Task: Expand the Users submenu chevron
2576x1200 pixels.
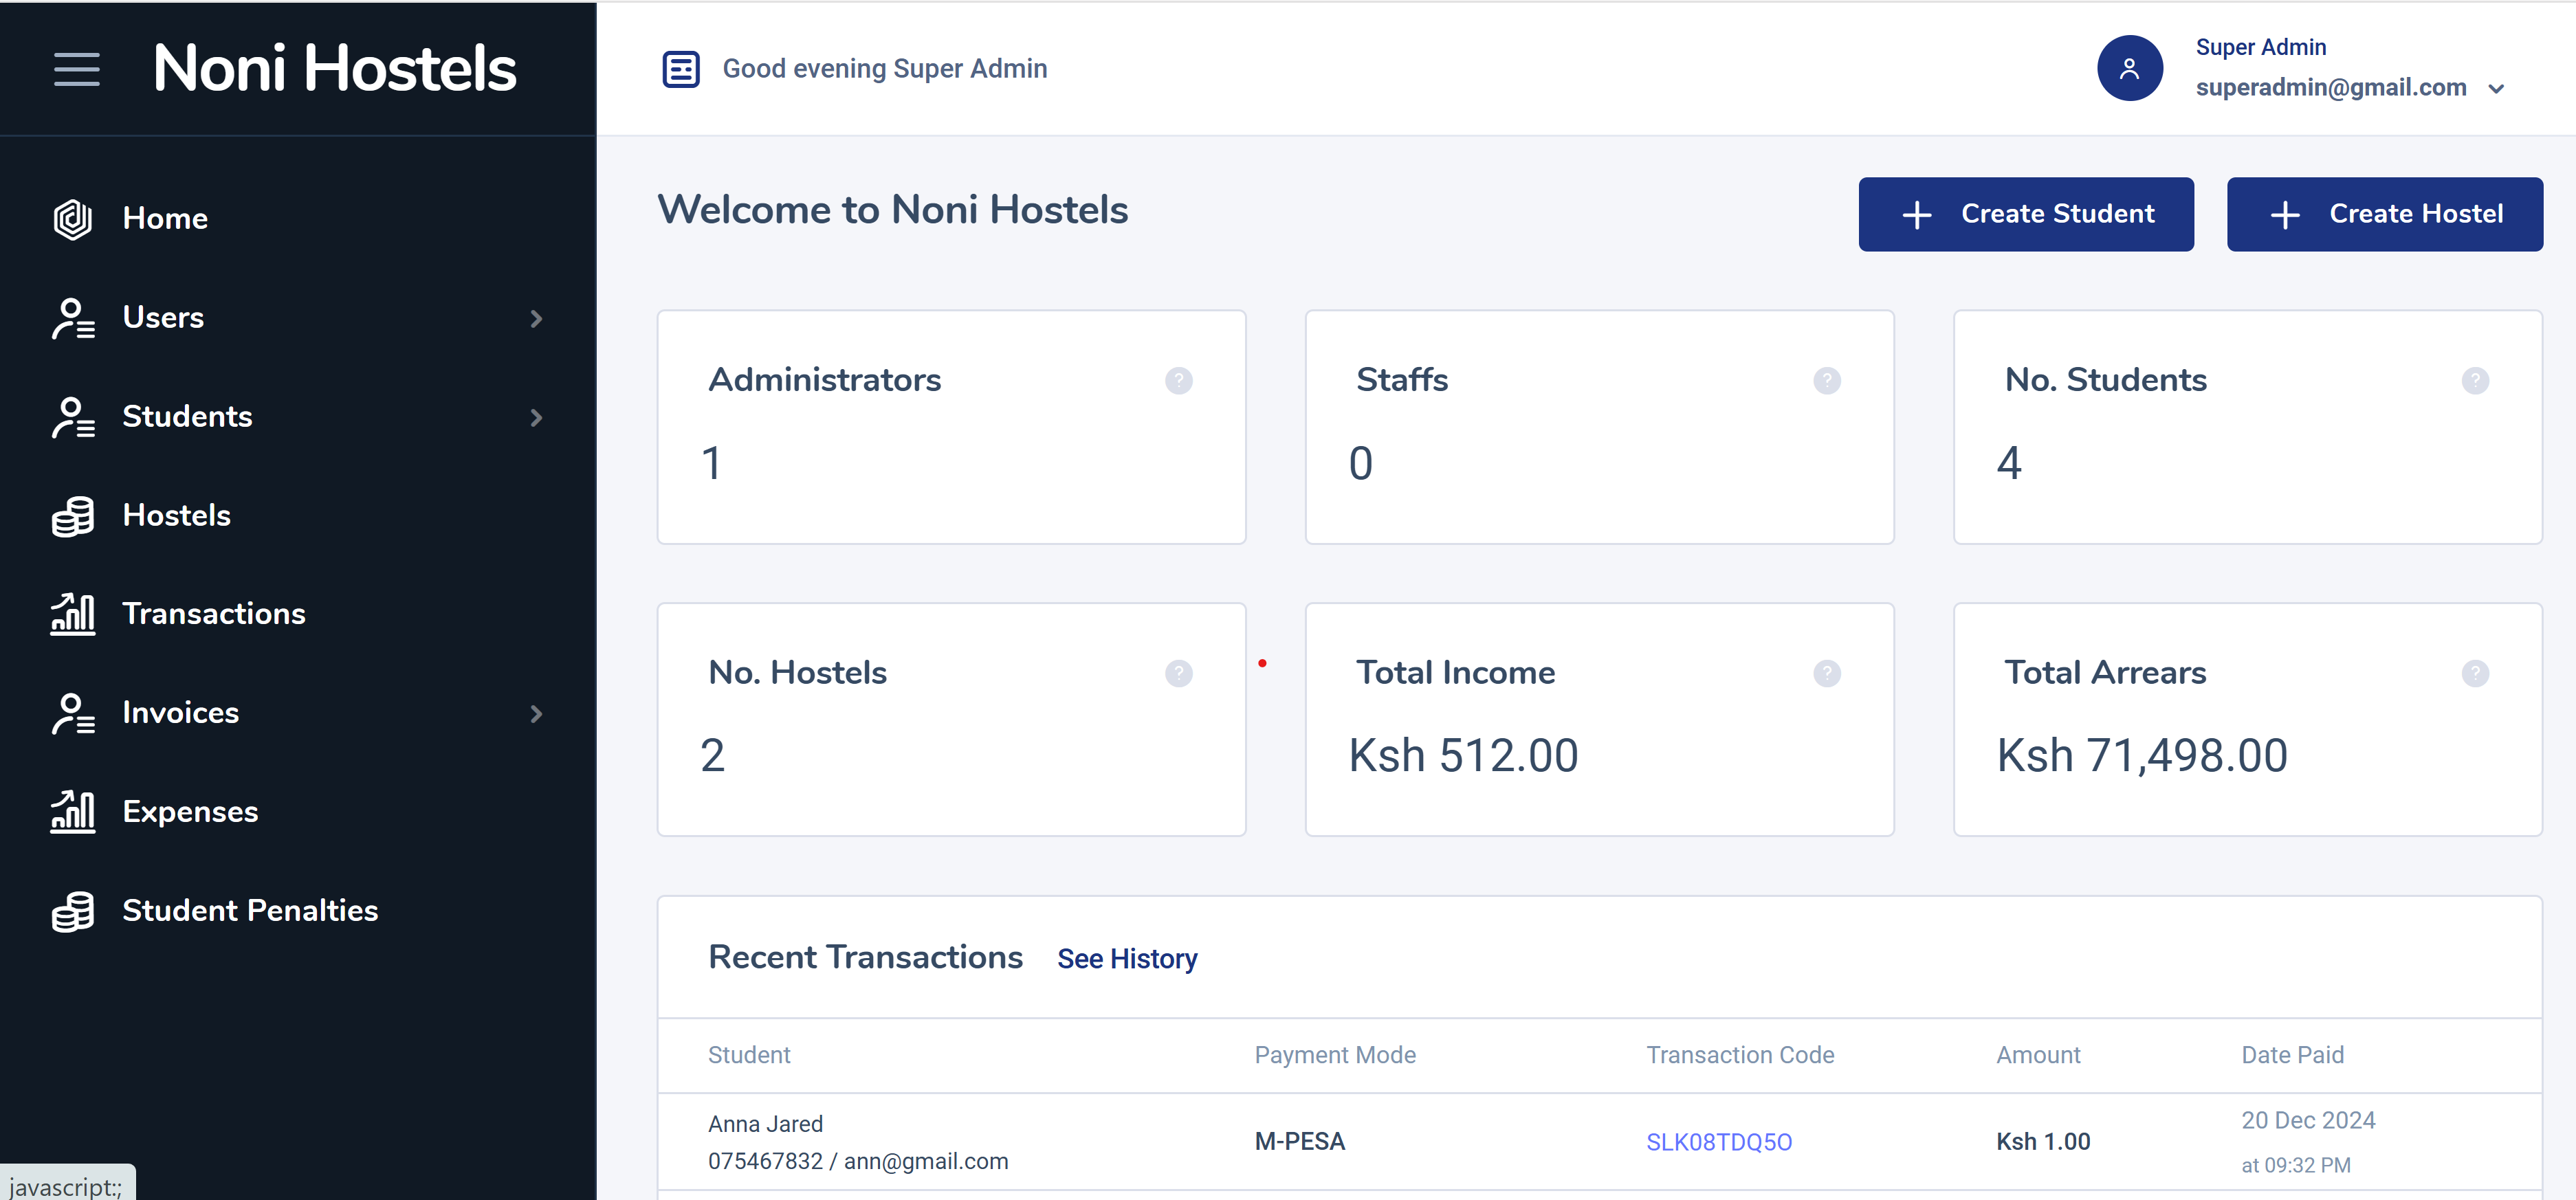Action: point(536,319)
